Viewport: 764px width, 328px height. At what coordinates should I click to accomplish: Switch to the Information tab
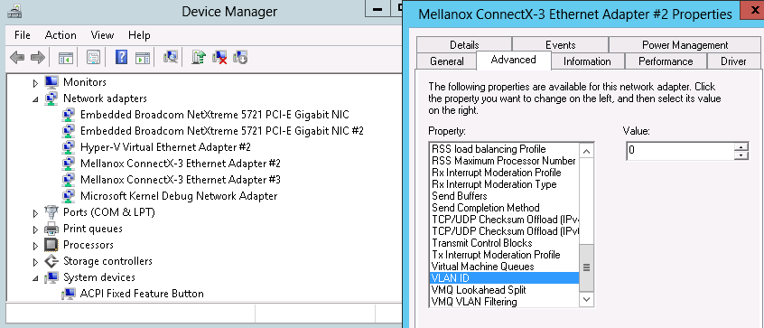(587, 61)
